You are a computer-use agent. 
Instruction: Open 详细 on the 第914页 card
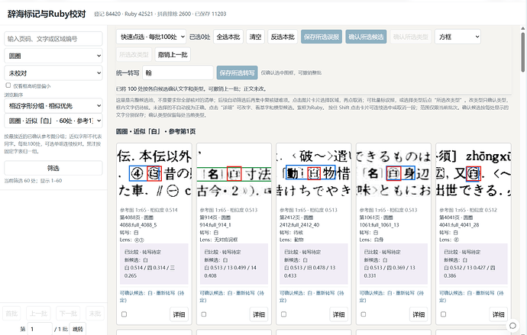[x=259, y=314]
